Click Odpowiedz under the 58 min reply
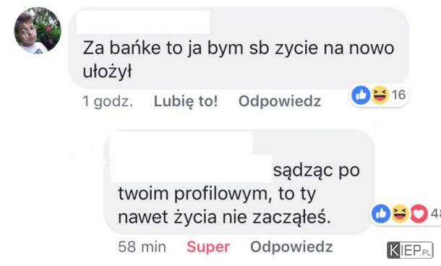The image size is (441, 266). click(291, 247)
